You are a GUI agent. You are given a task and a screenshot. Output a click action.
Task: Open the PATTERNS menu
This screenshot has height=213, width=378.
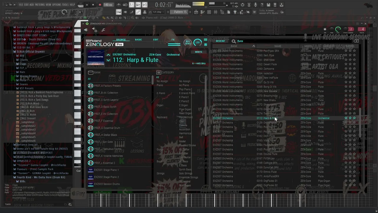[x=40, y=5]
